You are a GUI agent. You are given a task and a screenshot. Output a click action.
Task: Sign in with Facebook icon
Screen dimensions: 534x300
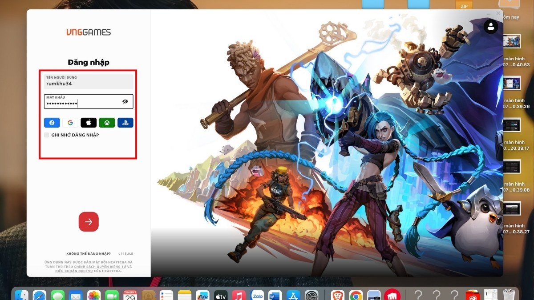52,123
